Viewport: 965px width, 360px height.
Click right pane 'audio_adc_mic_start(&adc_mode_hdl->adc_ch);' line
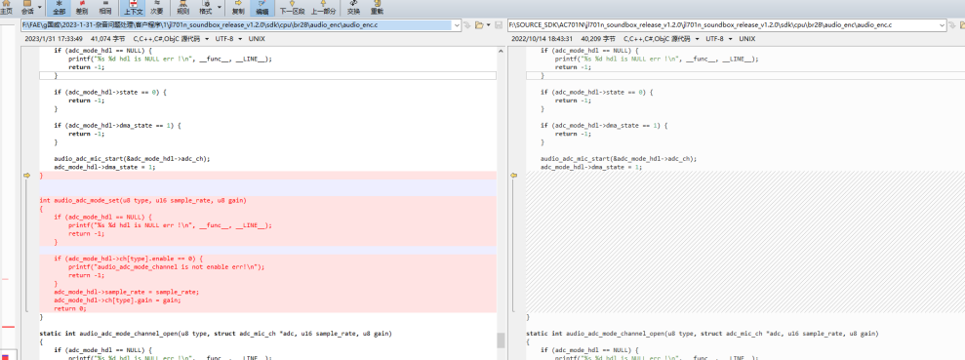(x=619, y=158)
